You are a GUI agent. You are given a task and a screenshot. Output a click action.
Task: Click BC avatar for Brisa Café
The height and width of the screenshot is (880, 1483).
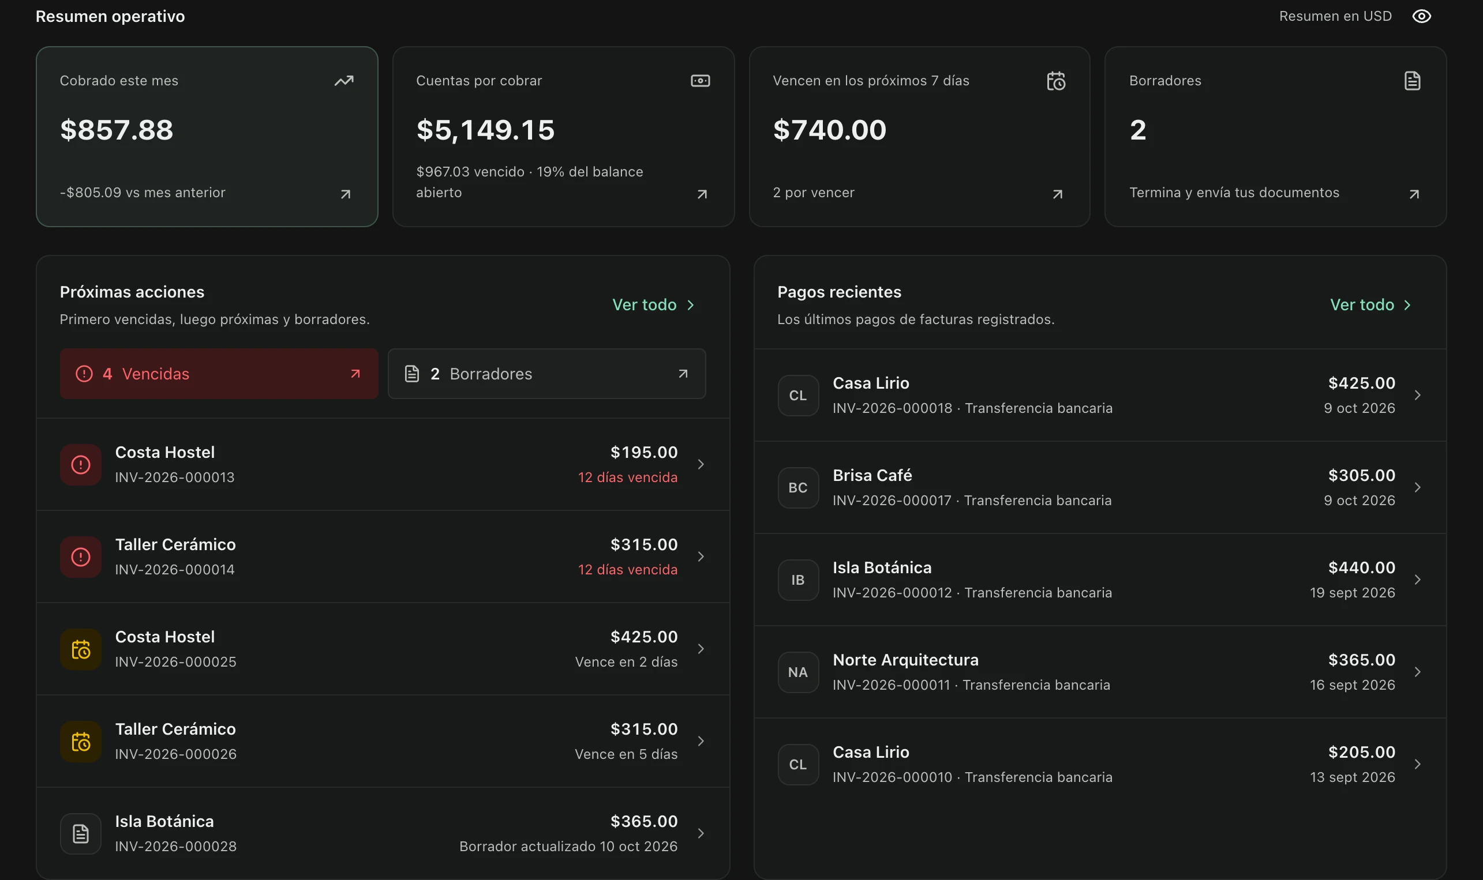(798, 488)
